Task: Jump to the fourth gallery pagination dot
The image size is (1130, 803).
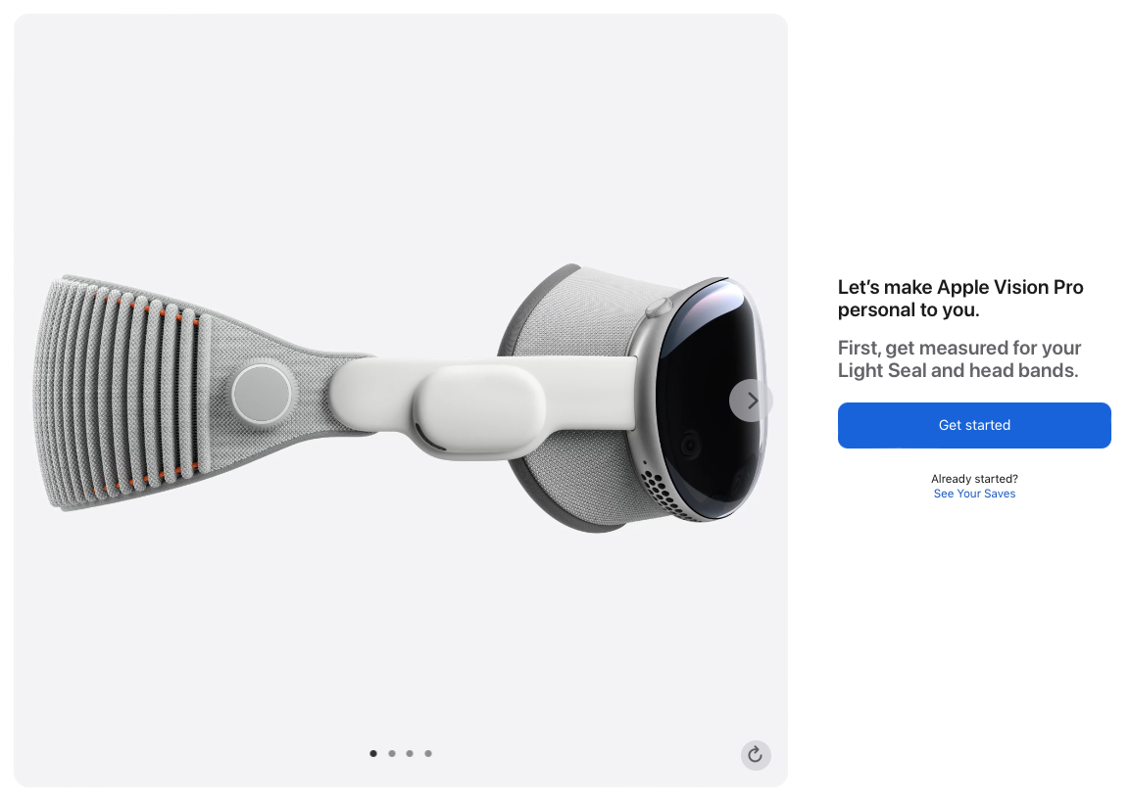Action: pos(428,754)
